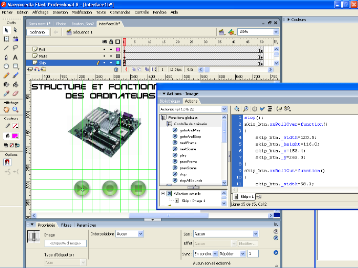
Task: Open the Modification menu
Action: pyautogui.click(x=81, y=12)
